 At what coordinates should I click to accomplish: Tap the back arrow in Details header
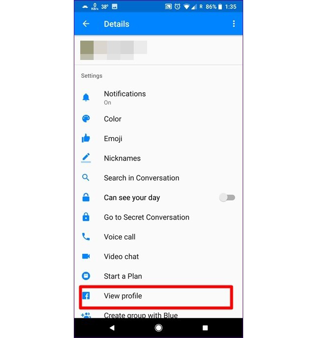pyautogui.click(x=86, y=24)
